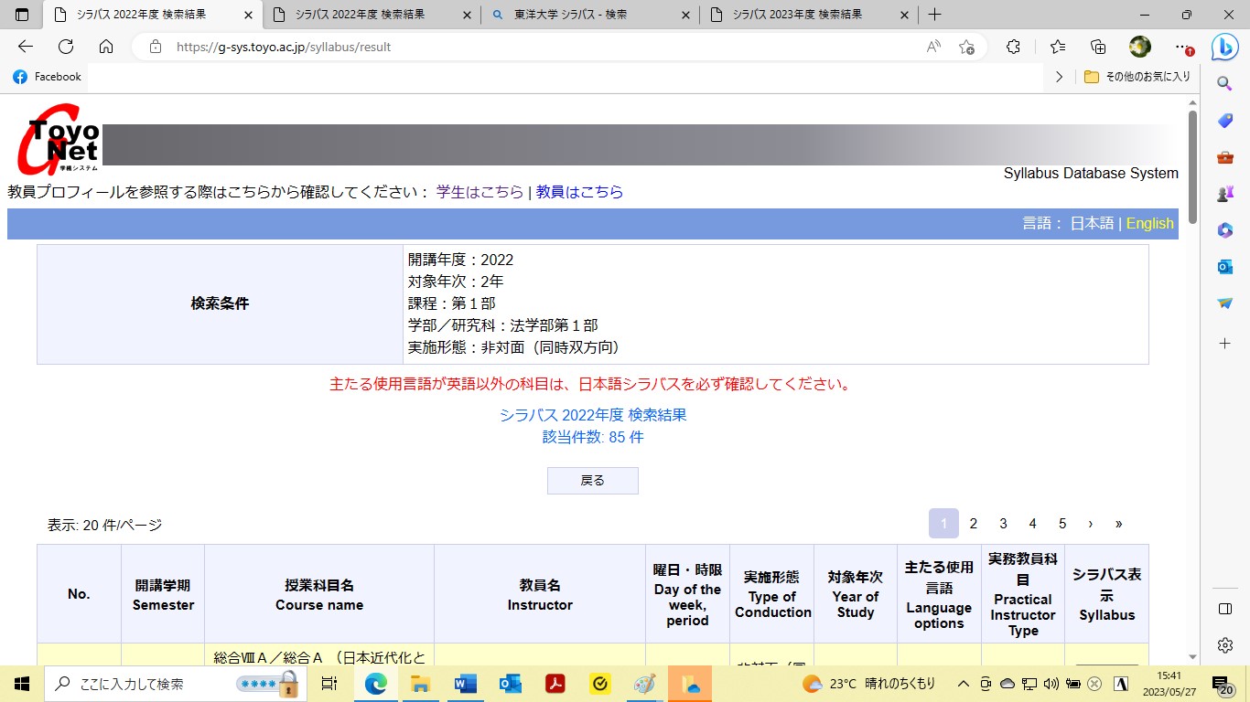
Task: Open the sidebar Microsoft 365 icon
Action: point(1224,230)
